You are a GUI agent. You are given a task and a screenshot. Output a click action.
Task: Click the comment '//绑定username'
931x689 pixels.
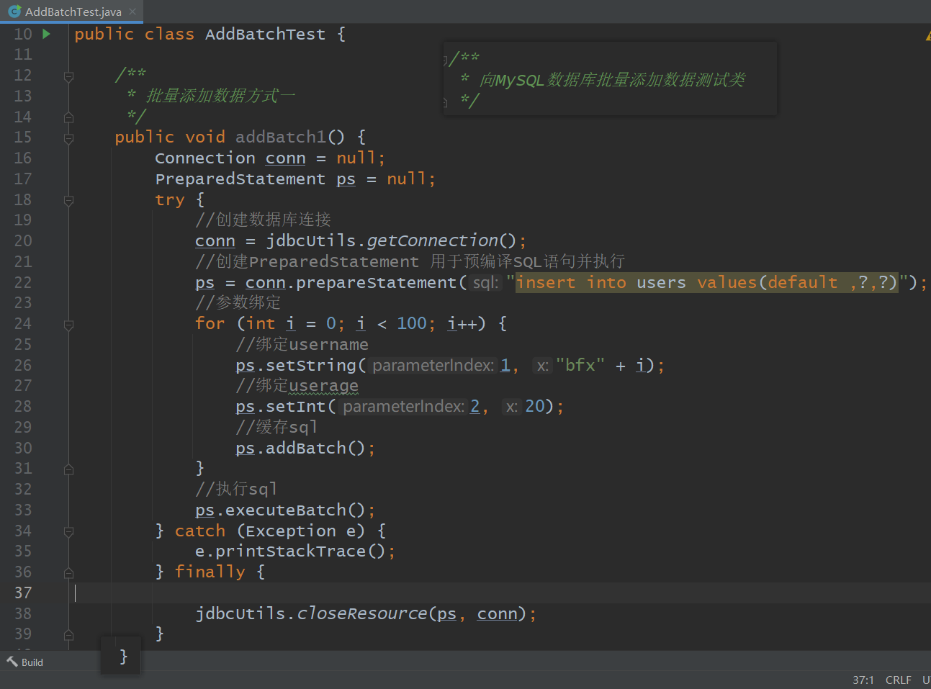302,345
